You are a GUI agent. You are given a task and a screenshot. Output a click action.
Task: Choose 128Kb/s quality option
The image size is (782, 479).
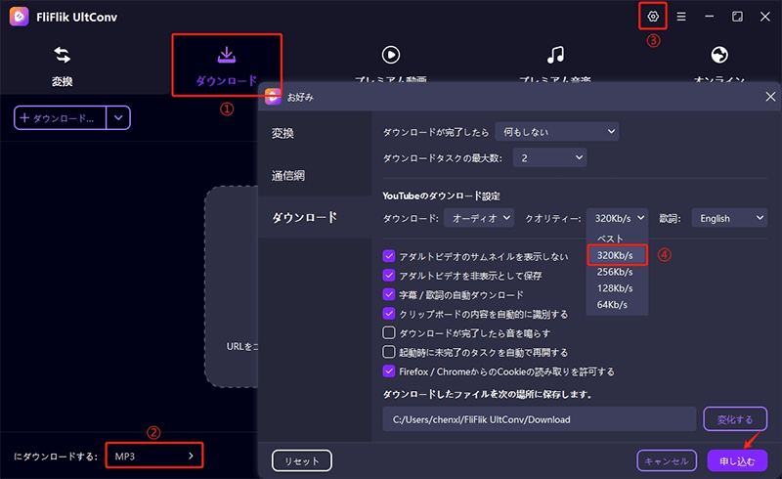click(x=617, y=288)
